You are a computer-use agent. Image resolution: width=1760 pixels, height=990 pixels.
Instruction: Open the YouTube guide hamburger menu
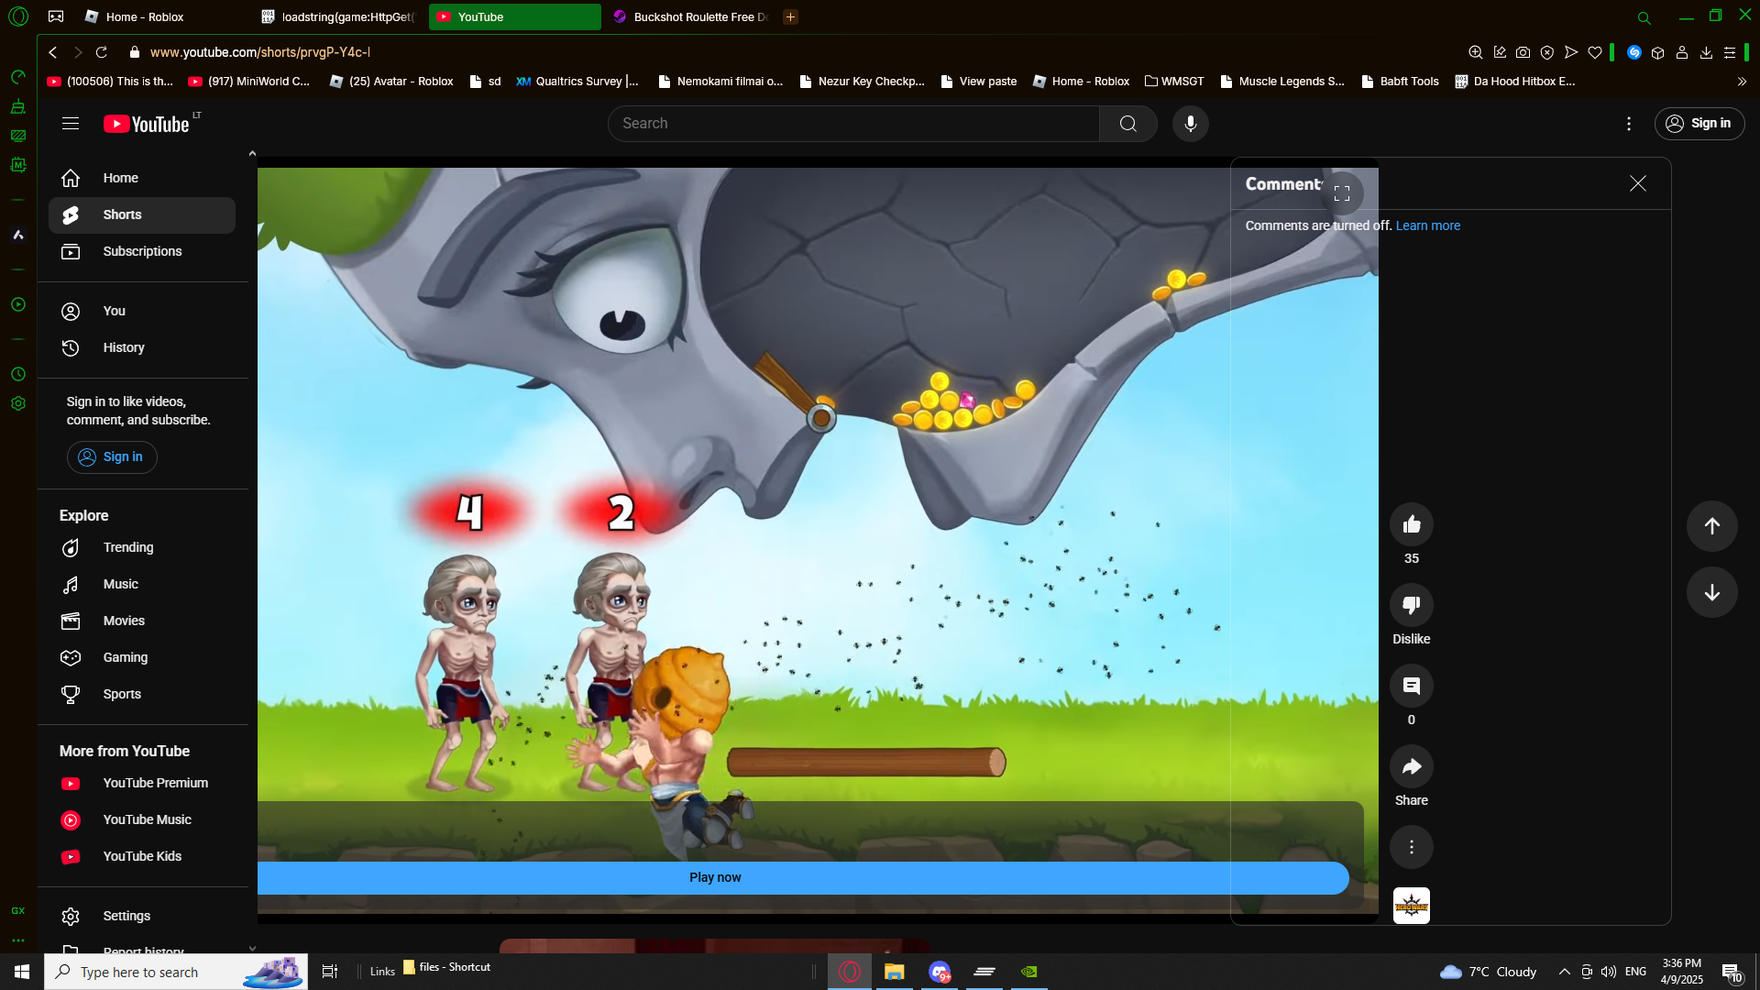point(71,124)
